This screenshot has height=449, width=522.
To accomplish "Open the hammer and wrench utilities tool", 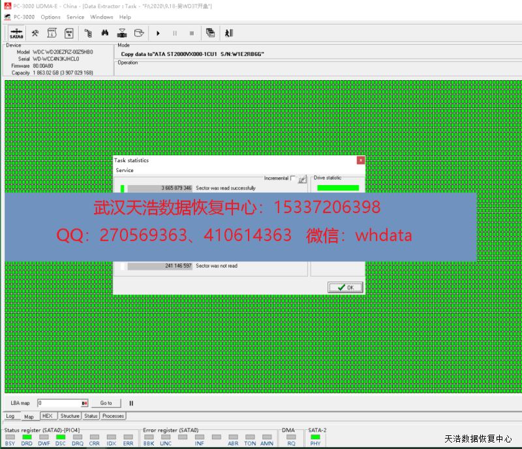I will click(35, 33).
